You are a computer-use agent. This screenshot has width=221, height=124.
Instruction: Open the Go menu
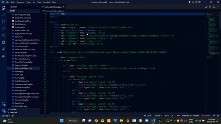(x=34, y=2)
